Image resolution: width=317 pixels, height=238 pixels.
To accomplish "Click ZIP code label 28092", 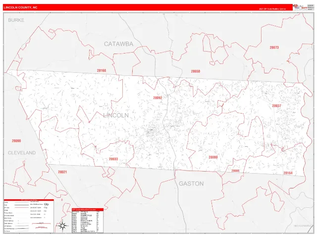I will coord(158,98).
